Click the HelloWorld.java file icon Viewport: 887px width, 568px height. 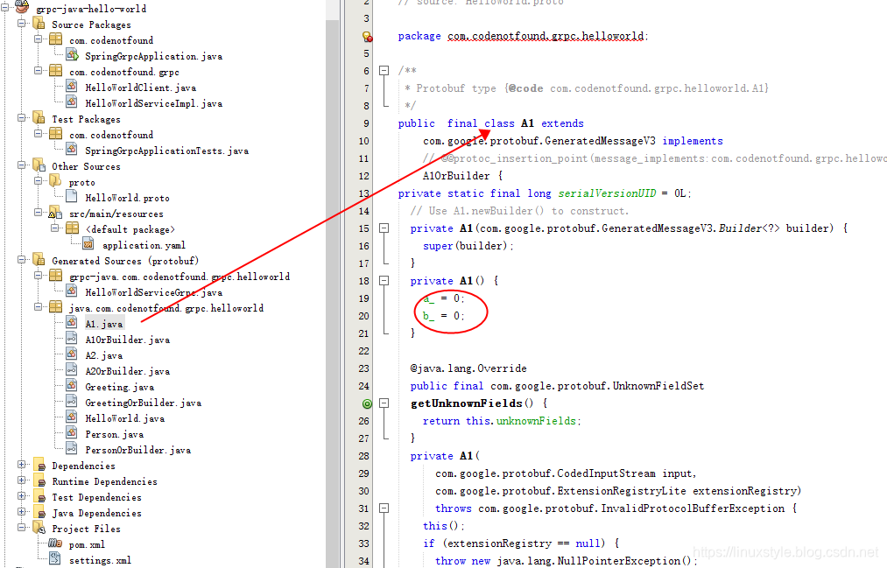pyautogui.click(x=72, y=417)
